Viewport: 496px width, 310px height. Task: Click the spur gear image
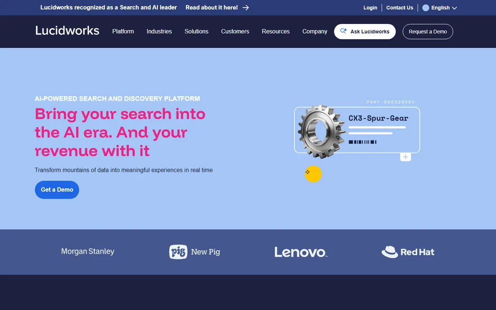(321, 132)
